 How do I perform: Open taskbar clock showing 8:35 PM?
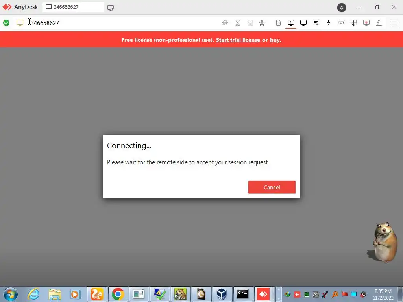[x=383, y=295]
